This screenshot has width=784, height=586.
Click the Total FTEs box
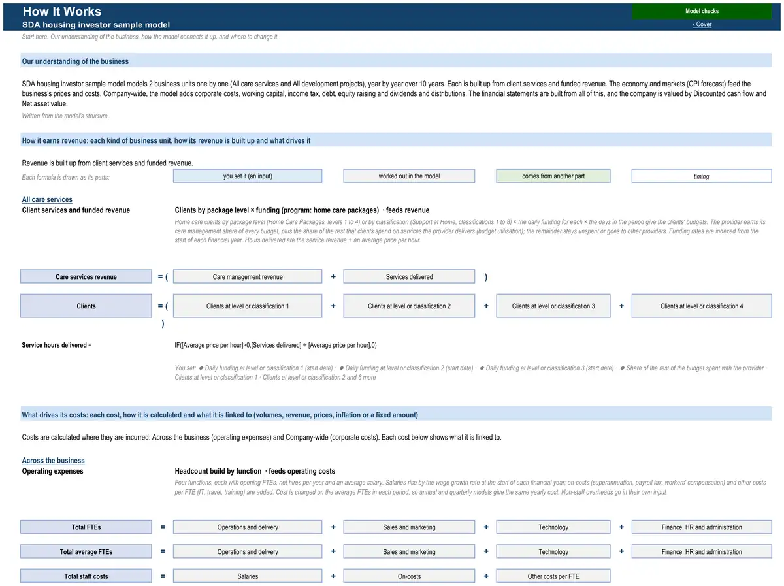click(86, 527)
